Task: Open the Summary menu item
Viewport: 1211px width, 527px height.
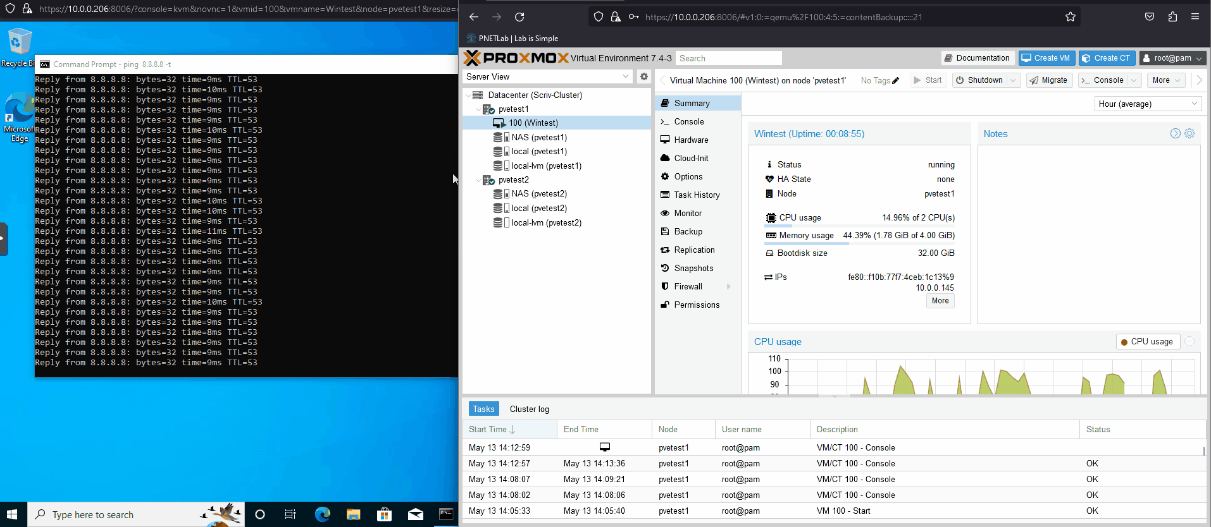Action: pyautogui.click(x=698, y=103)
